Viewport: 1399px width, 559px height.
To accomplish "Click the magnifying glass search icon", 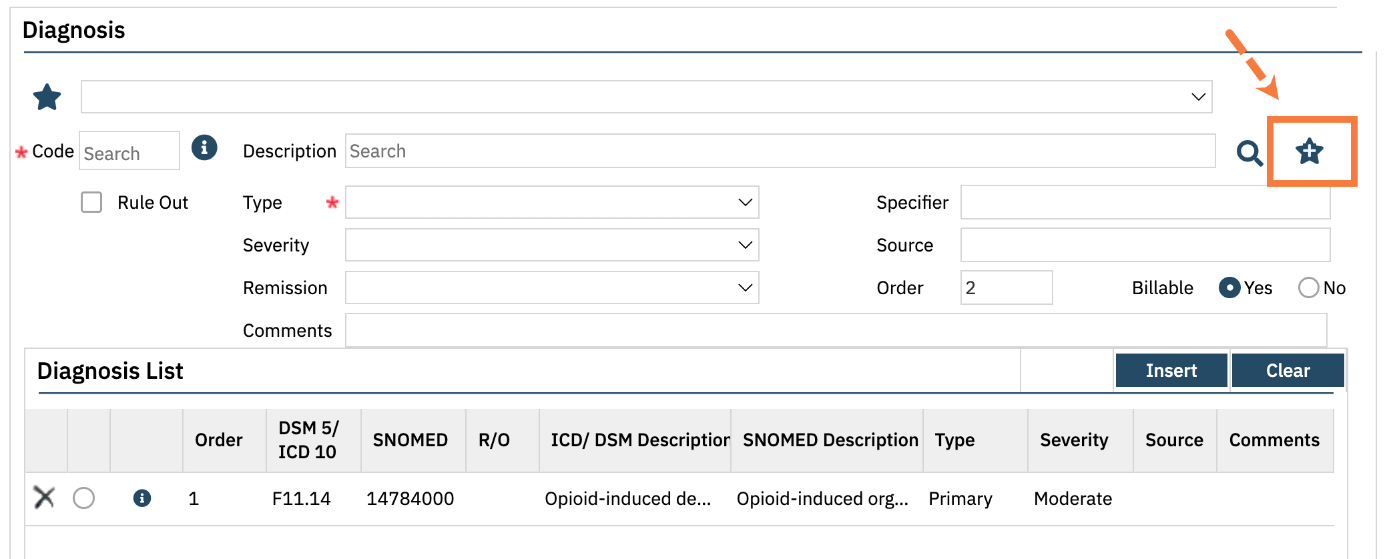I will point(1249,153).
